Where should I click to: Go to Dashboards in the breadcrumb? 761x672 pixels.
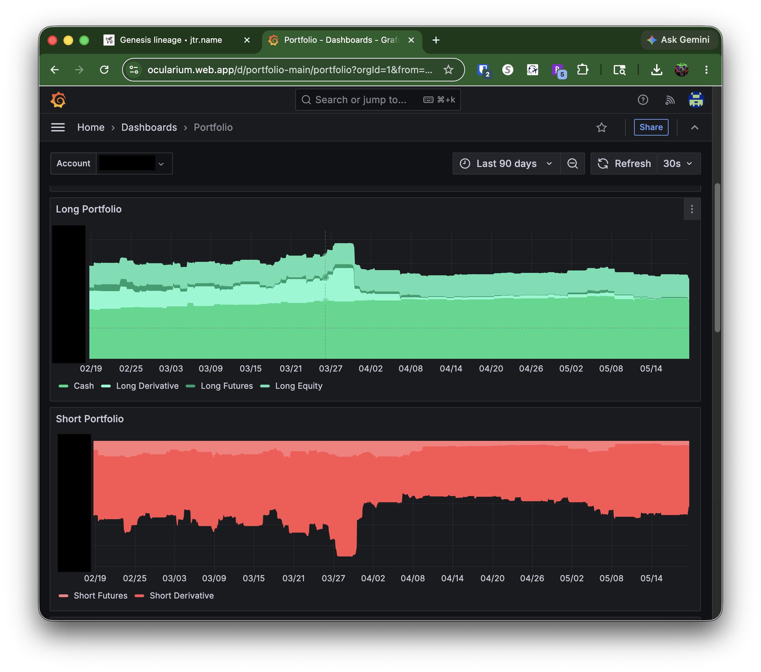click(x=149, y=127)
